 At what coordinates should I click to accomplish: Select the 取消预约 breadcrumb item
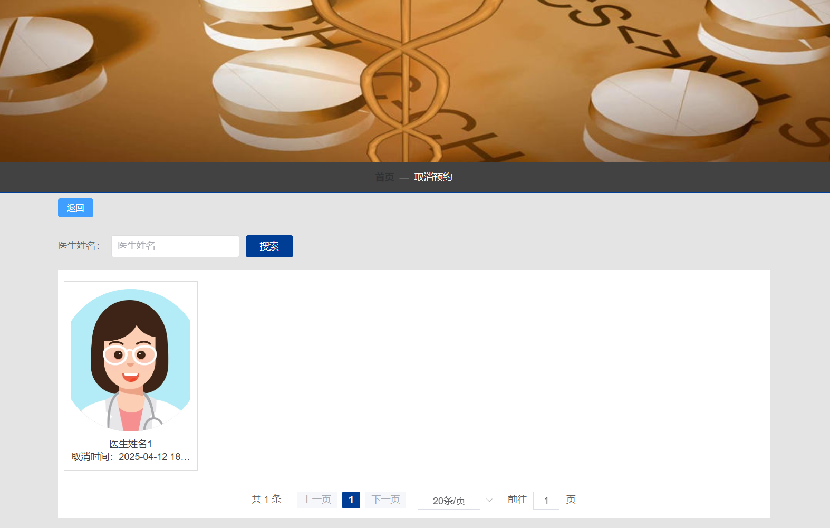pos(433,177)
